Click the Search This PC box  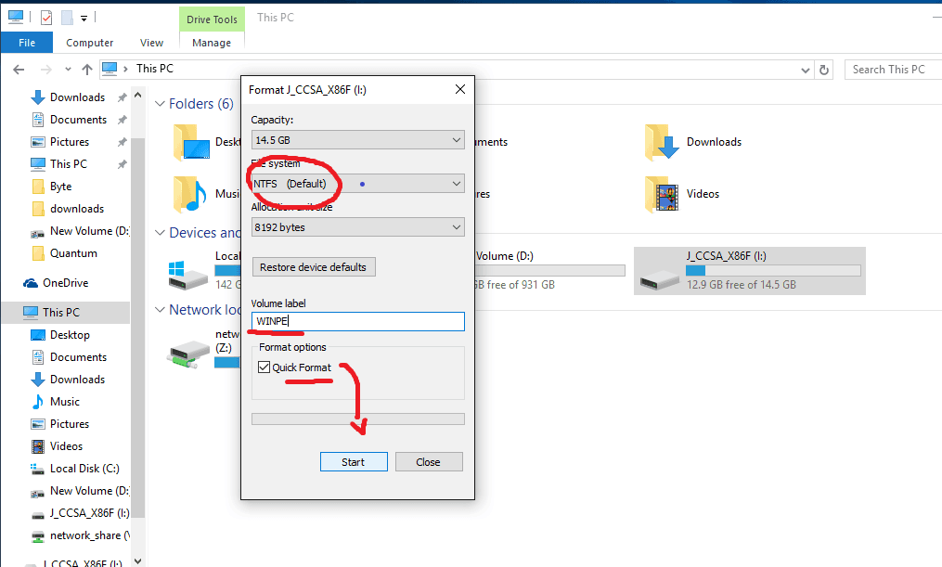(891, 70)
